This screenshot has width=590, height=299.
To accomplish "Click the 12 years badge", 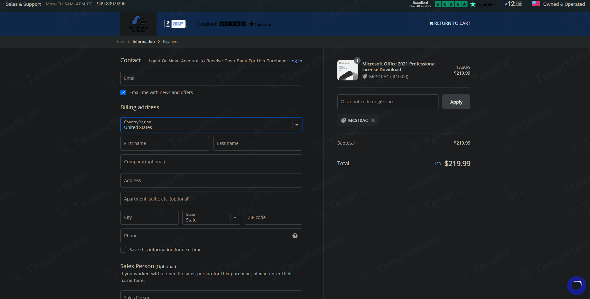I will (x=513, y=4).
